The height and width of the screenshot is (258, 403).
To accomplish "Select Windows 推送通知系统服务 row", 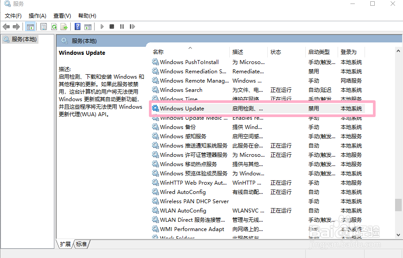I will [x=258, y=145].
